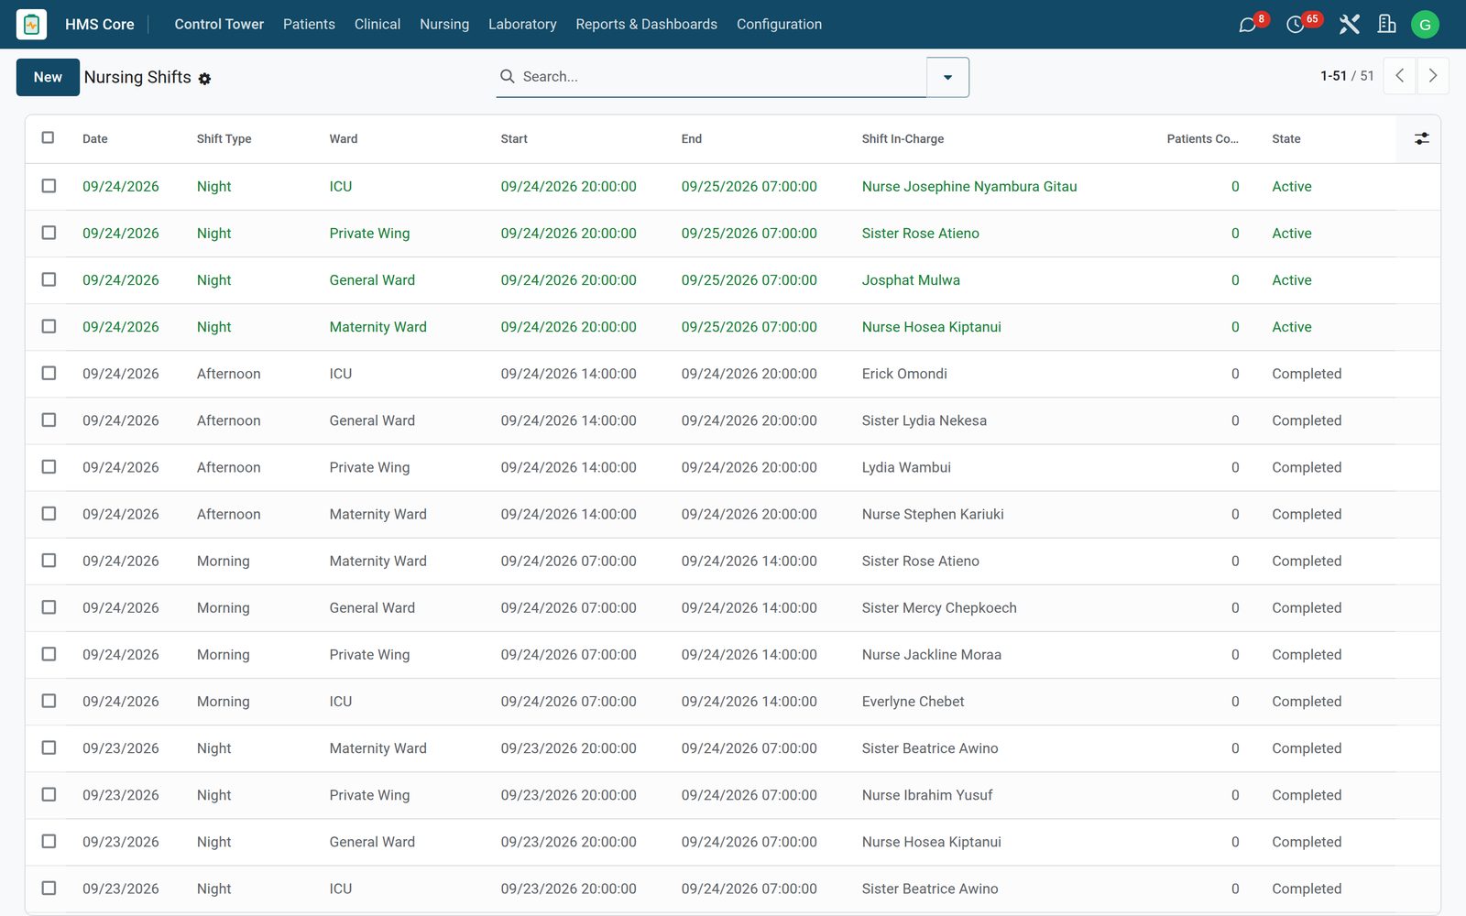
Task: Open the Reports & Dashboards menu
Action: pos(646,24)
